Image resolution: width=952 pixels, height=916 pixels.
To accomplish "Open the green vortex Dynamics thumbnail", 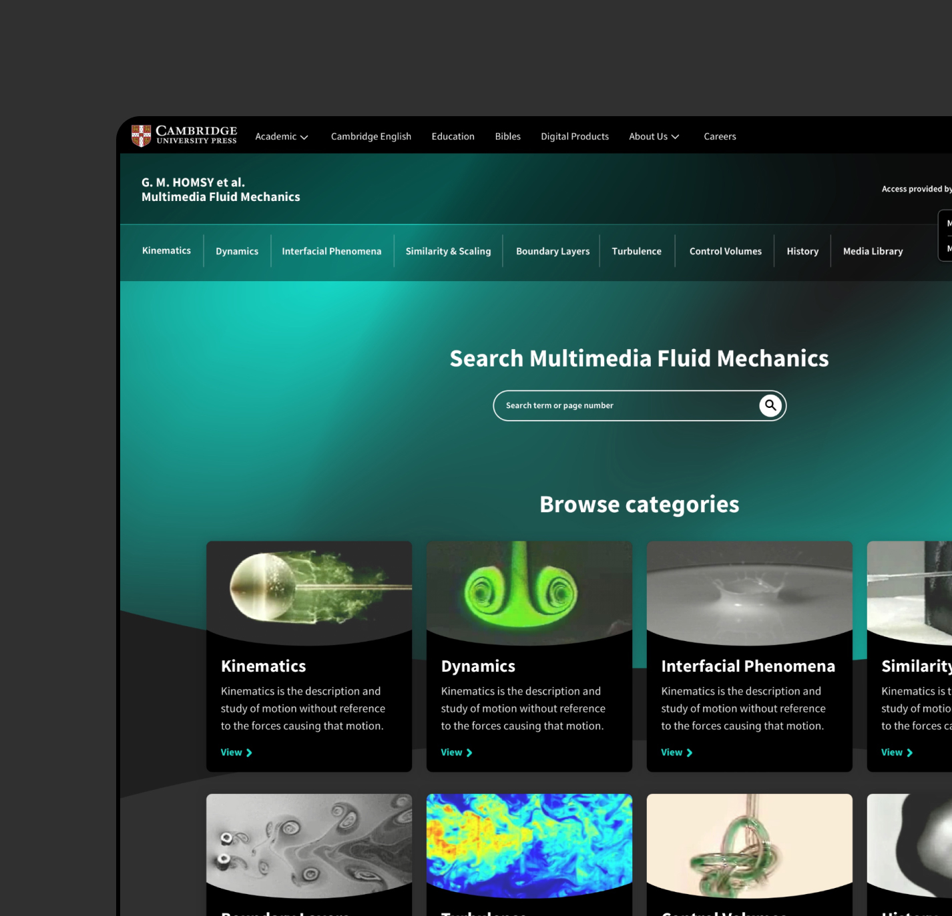I will coord(529,589).
